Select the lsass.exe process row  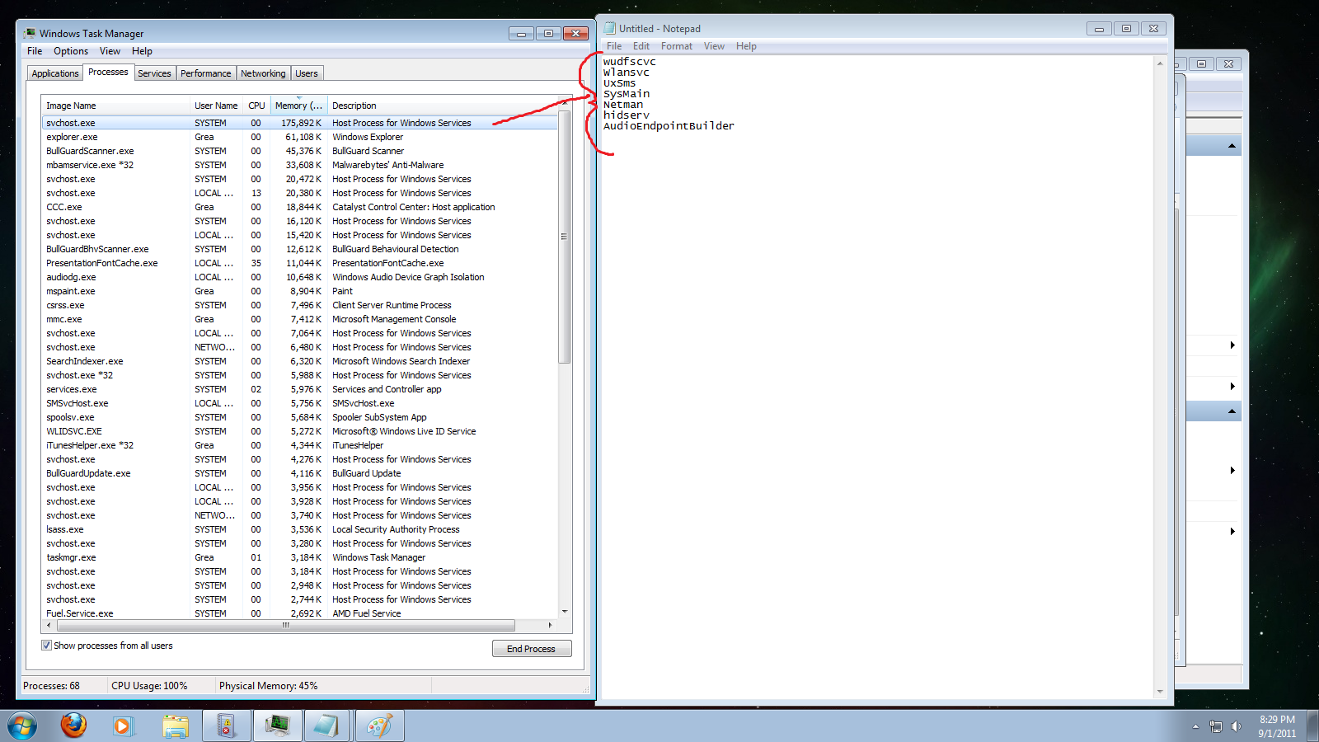300,529
